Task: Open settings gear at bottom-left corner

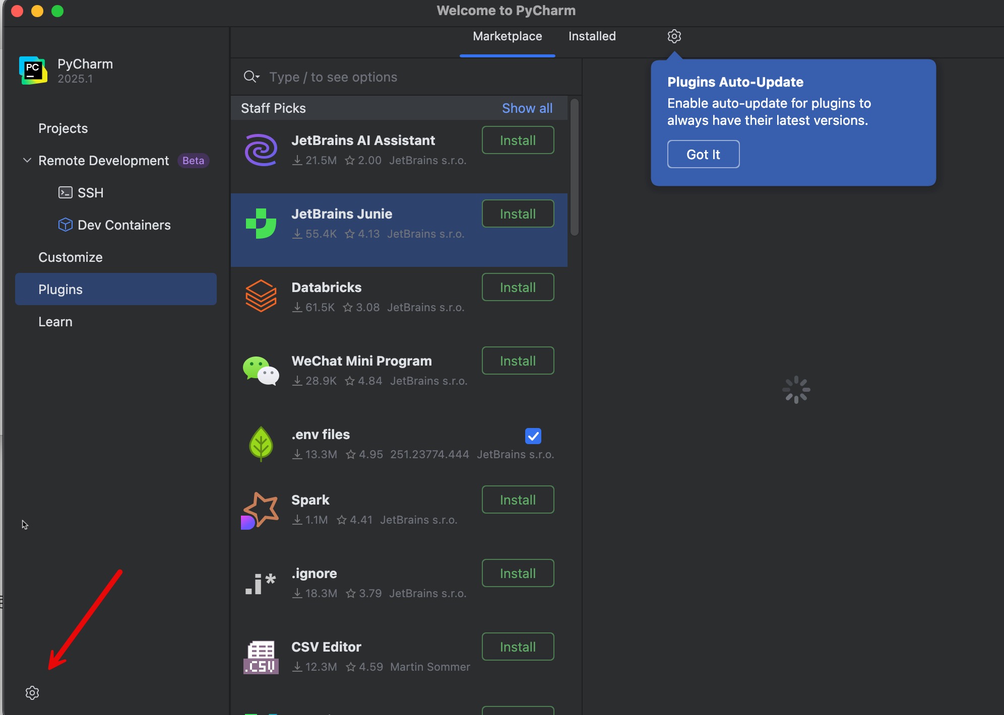Action: 32,693
